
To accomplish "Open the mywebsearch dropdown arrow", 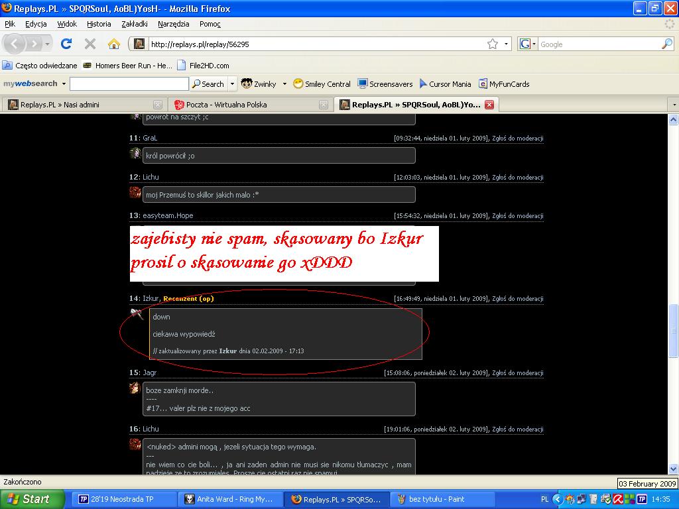I will pyautogui.click(x=64, y=84).
